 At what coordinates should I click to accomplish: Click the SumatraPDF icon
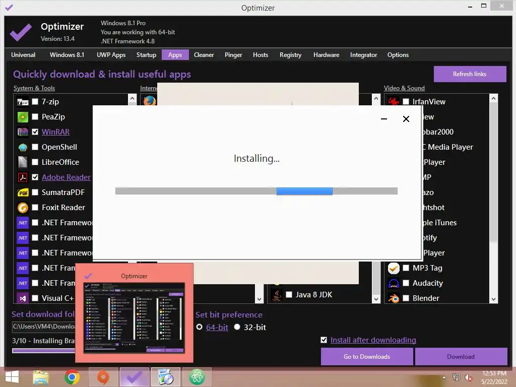coord(23,192)
